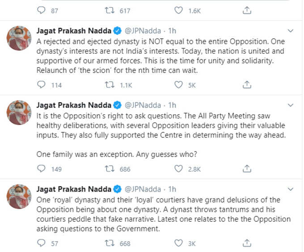Open options chevron on 'rejected and ejected dynasty' tweet
The width and height of the screenshot is (304, 252).
[291, 31]
